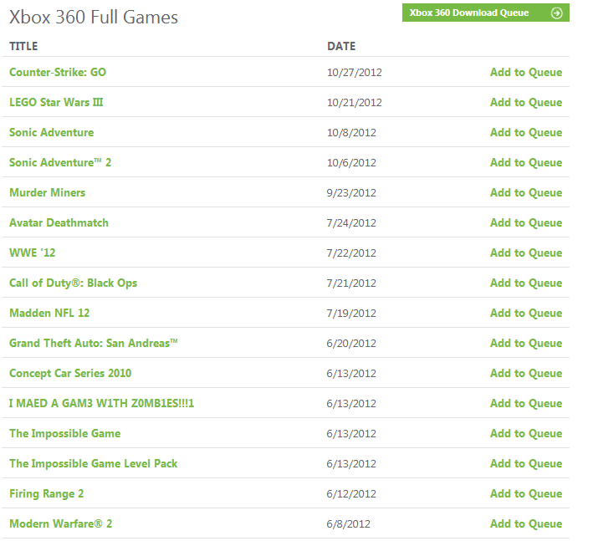Open The Impossible Game Level Pack
This screenshot has width=593, height=541.
coord(94,464)
